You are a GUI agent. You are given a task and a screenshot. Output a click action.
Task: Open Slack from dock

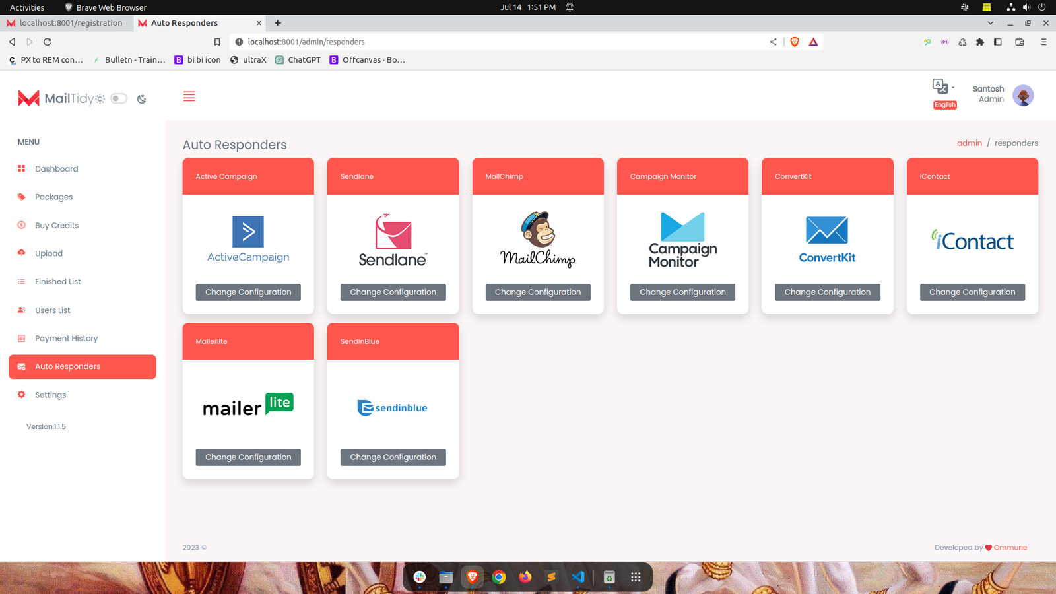(x=420, y=577)
